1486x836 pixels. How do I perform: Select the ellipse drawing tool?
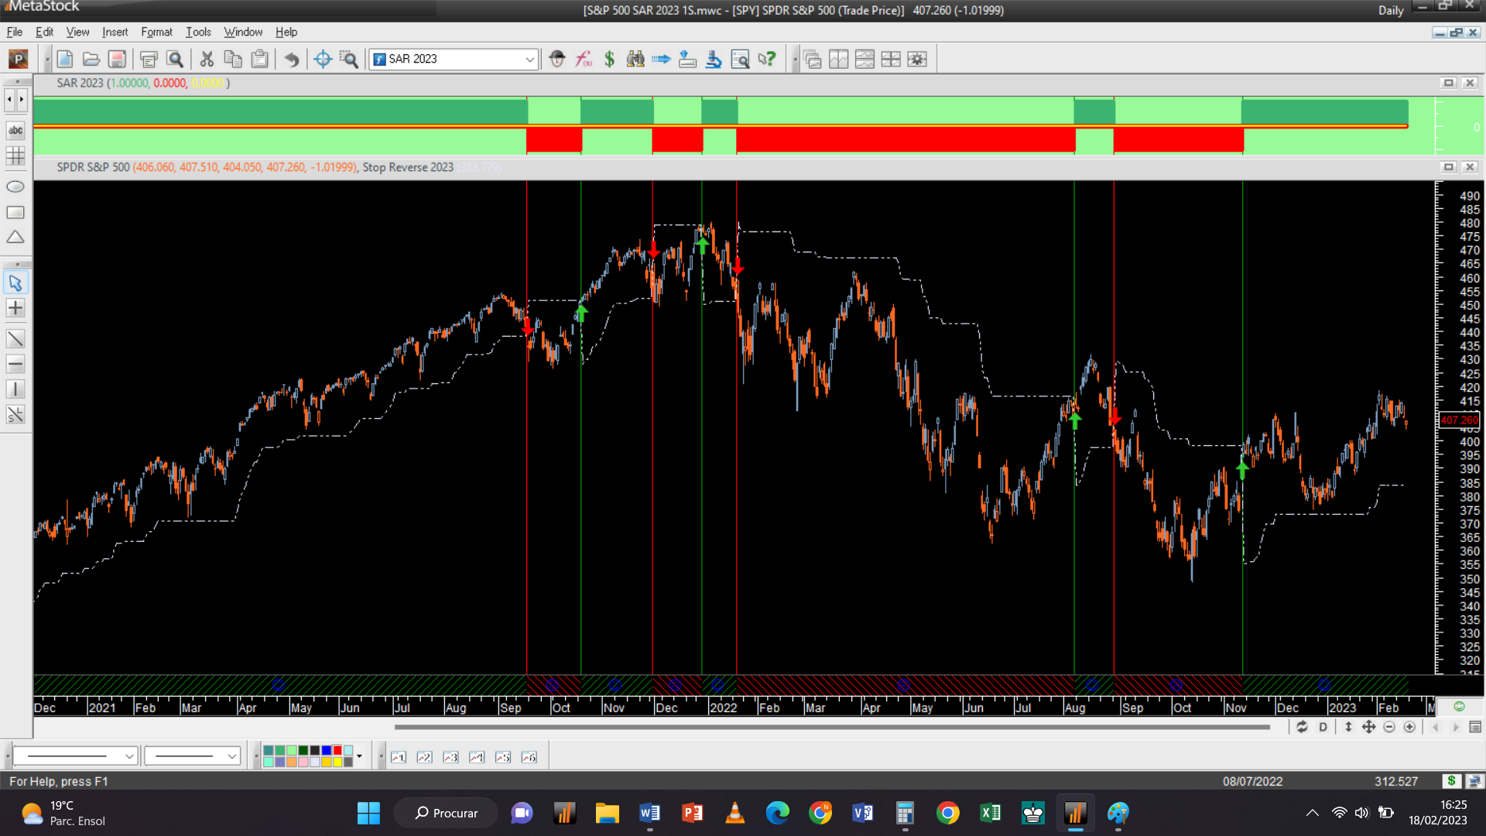15,187
